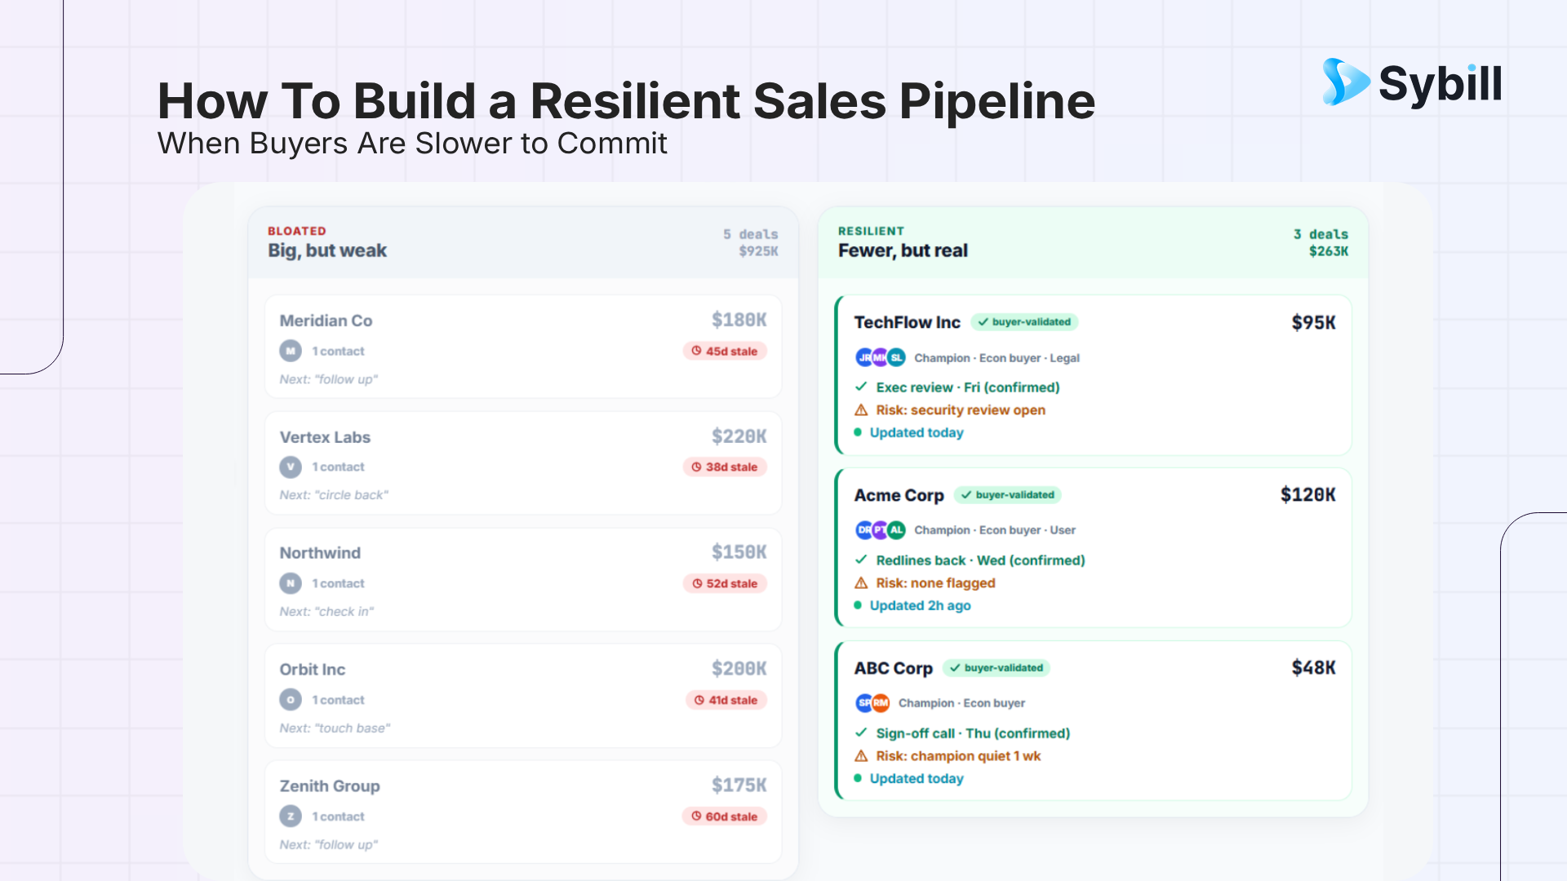Click the Zenith Group deal name
Viewport: 1567px width, 881px height.
pos(330,786)
